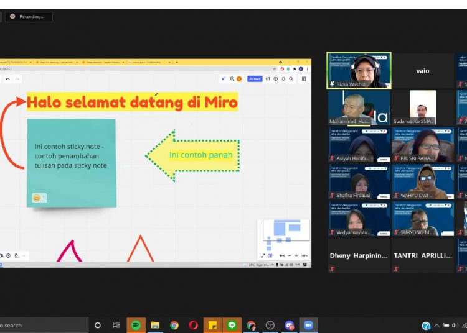Click the Miro reactions icon beside avatar

click(x=232, y=79)
